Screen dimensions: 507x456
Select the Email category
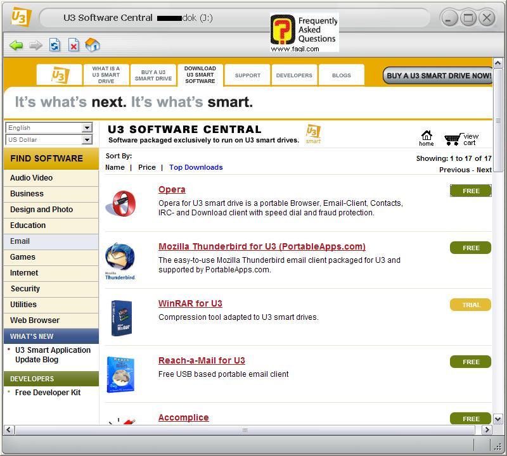pyautogui.click(x=51, y=241)
